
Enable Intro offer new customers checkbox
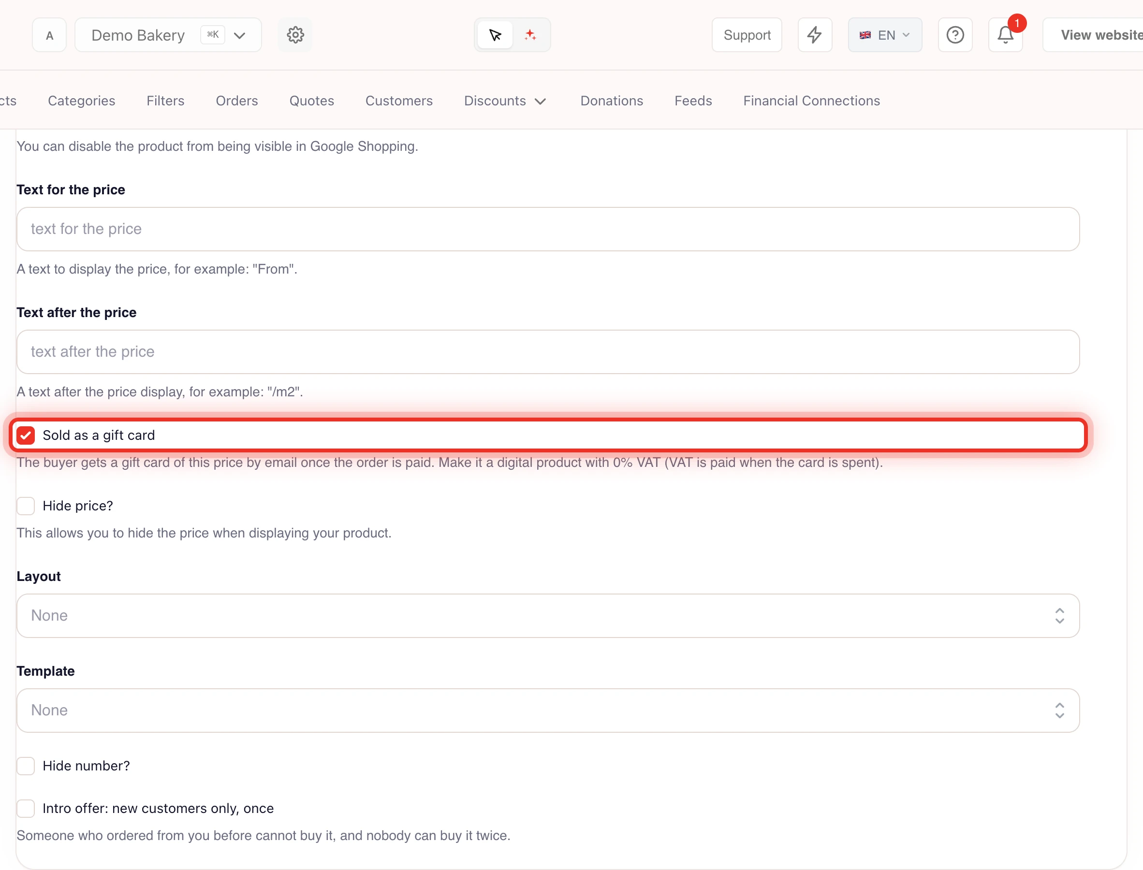coord(25,808)
